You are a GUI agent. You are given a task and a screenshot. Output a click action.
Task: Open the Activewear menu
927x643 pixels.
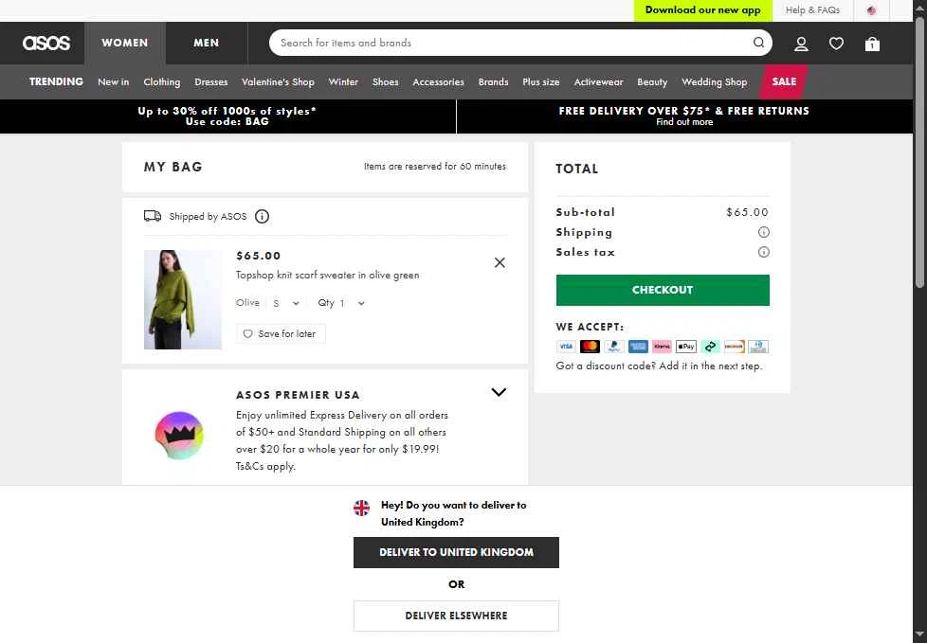598,82
